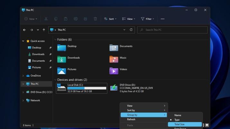
Task: Go up one folder level arrow
Action: 44,30
